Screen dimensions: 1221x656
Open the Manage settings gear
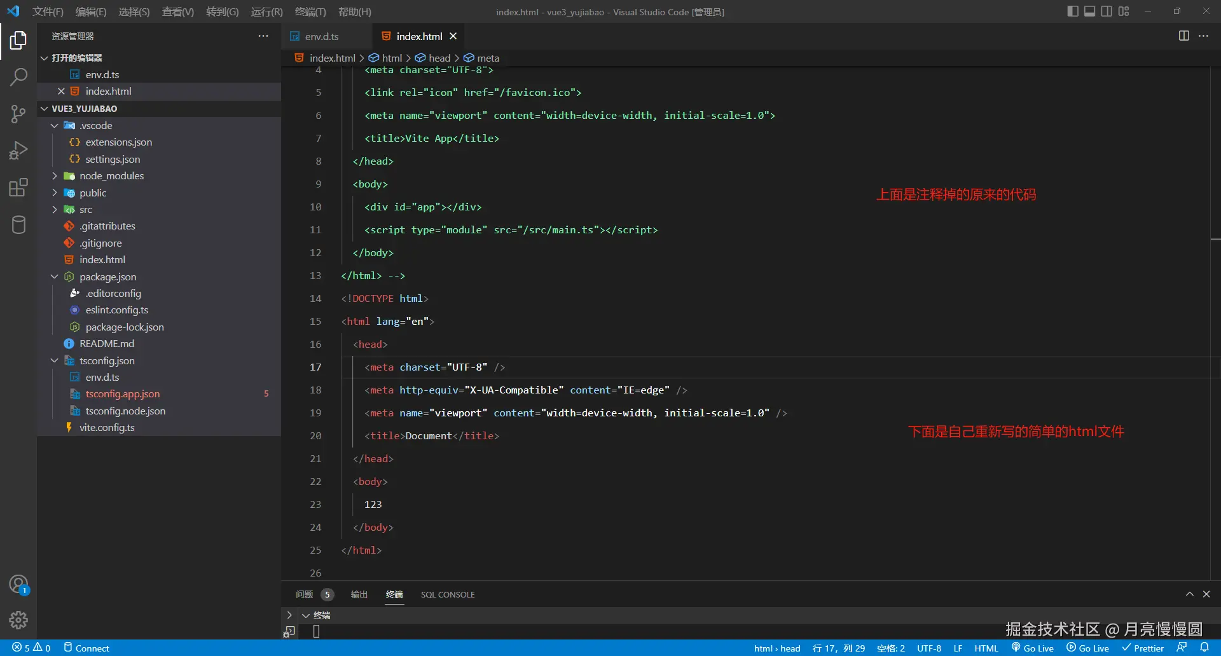pyautogui.click(x=18, y=619)
